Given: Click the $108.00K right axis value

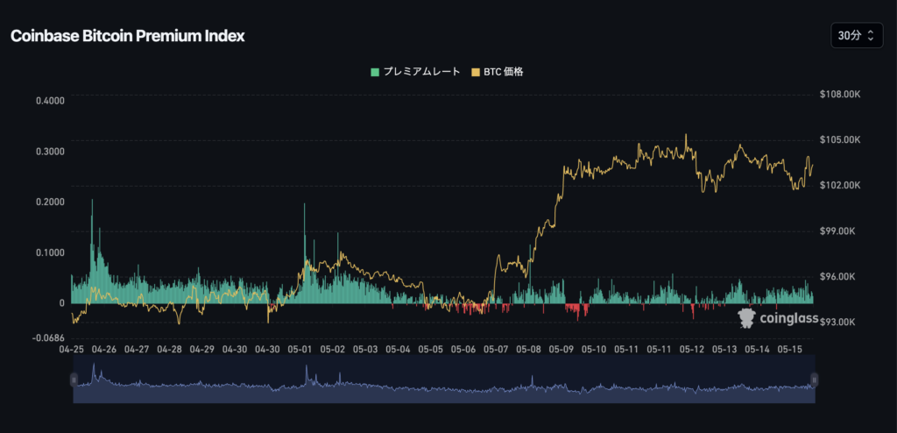Looking at the screenshot, I should 840,95.
